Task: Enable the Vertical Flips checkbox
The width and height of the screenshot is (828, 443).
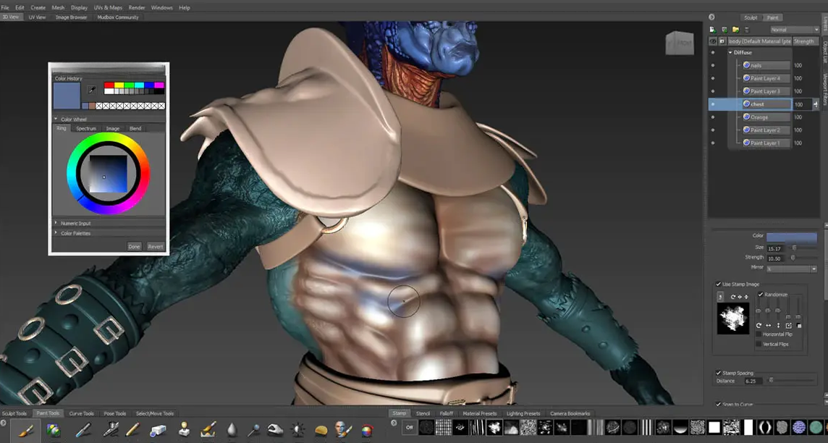Action: click(x=759, y=345)
